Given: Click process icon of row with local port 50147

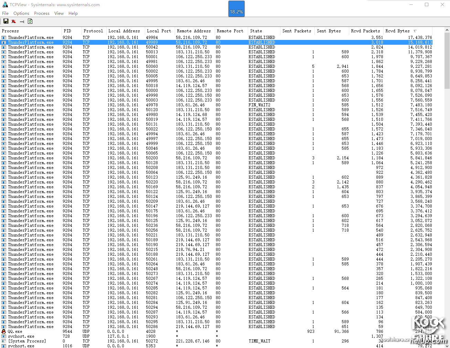Looking at the screenshot, I should tap(4, 206).
